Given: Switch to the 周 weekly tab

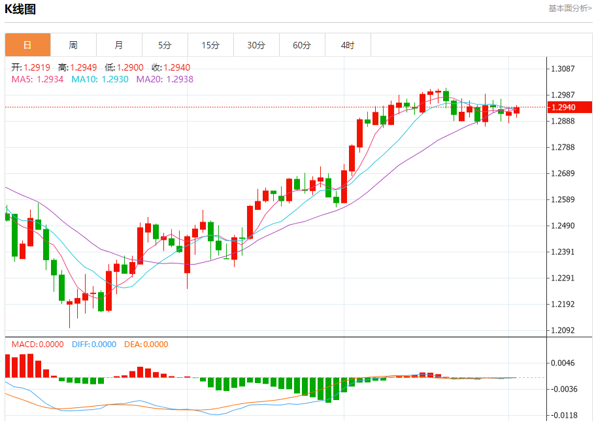Looking at the screenshot, I should point(73,45).
